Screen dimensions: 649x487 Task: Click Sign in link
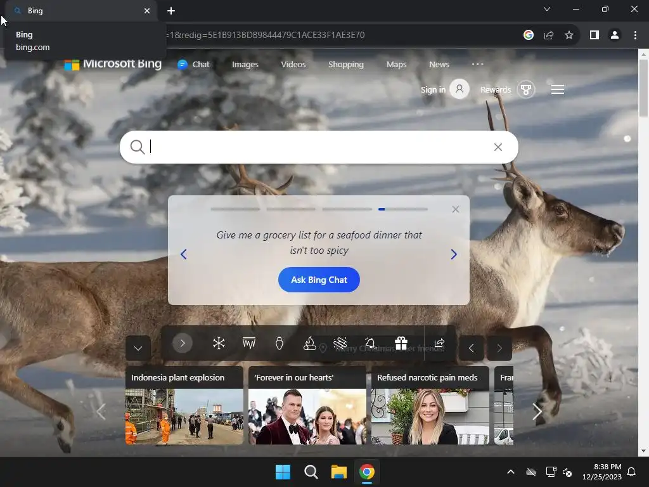click(x=433, y=90)
